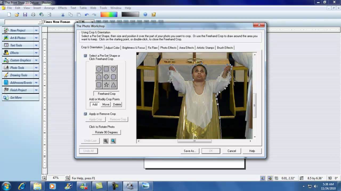Select the heart pre-set crop shape
Image resolution: width=341 pixels, height=191 pixels.
113,69
